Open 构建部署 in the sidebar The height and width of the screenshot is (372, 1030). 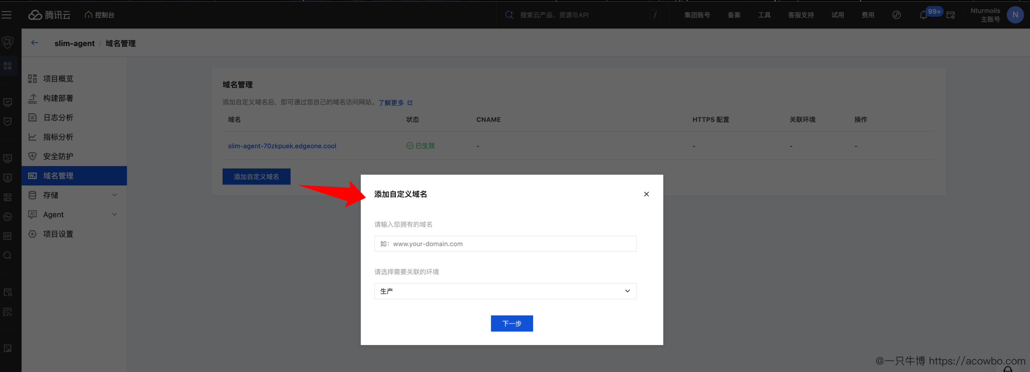[x=74, y=98]
